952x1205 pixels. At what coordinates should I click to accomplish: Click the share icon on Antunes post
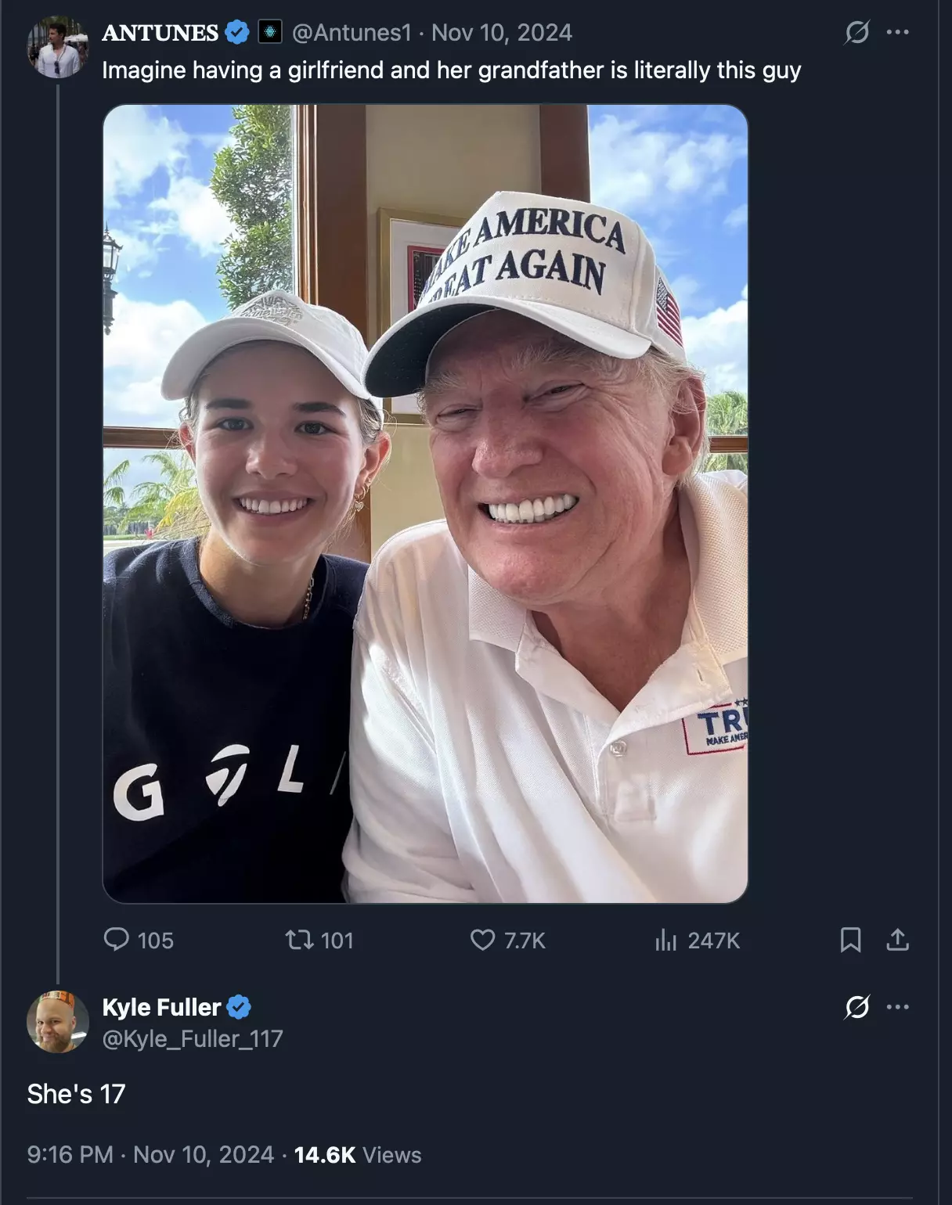pos(897,939)
